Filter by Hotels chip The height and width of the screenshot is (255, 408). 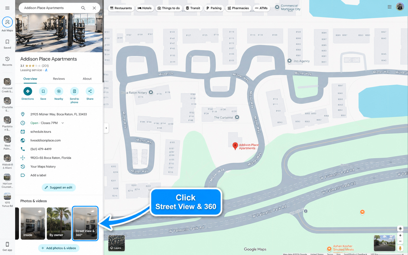145,8
